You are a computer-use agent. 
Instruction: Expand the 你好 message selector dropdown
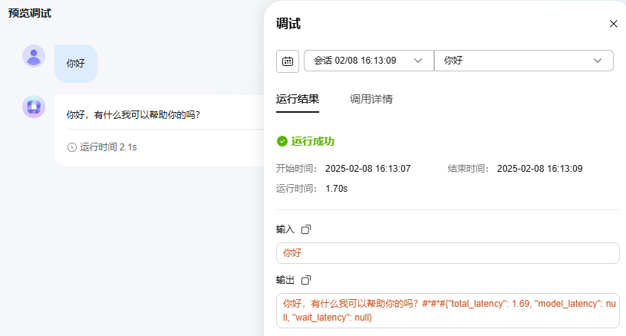[x=523, y=61]
